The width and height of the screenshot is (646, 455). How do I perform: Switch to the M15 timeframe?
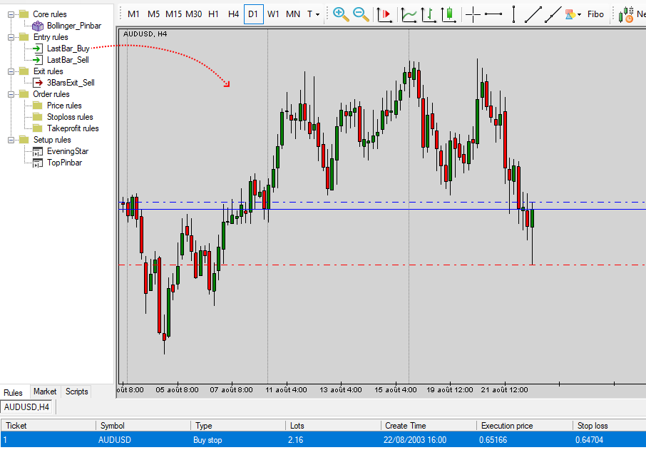[x=173, y=14]
